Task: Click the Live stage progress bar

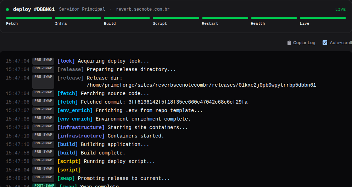Action: click(x=323, y=18)
